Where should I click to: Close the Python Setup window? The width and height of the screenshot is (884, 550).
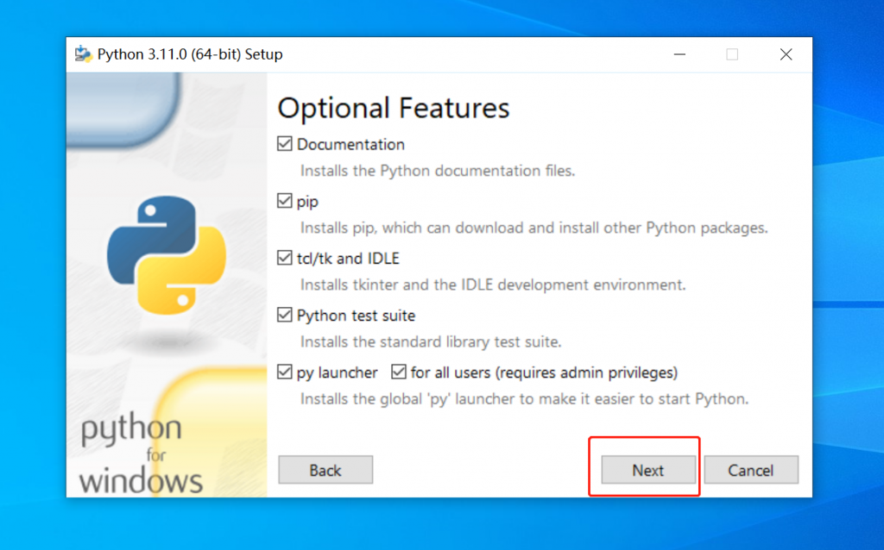tap(786, 54)
